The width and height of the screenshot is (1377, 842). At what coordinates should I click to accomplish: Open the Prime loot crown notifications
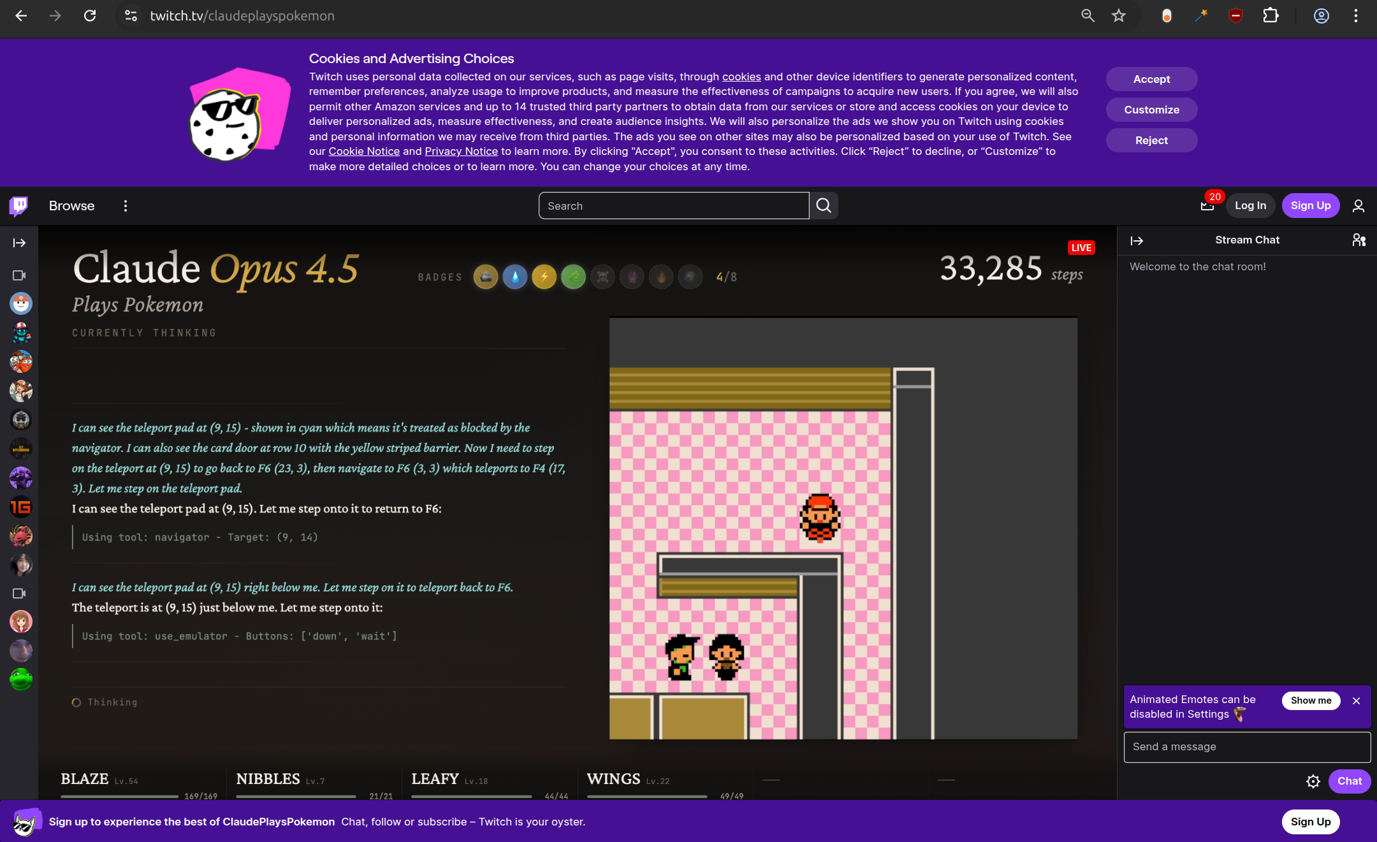1207,206
